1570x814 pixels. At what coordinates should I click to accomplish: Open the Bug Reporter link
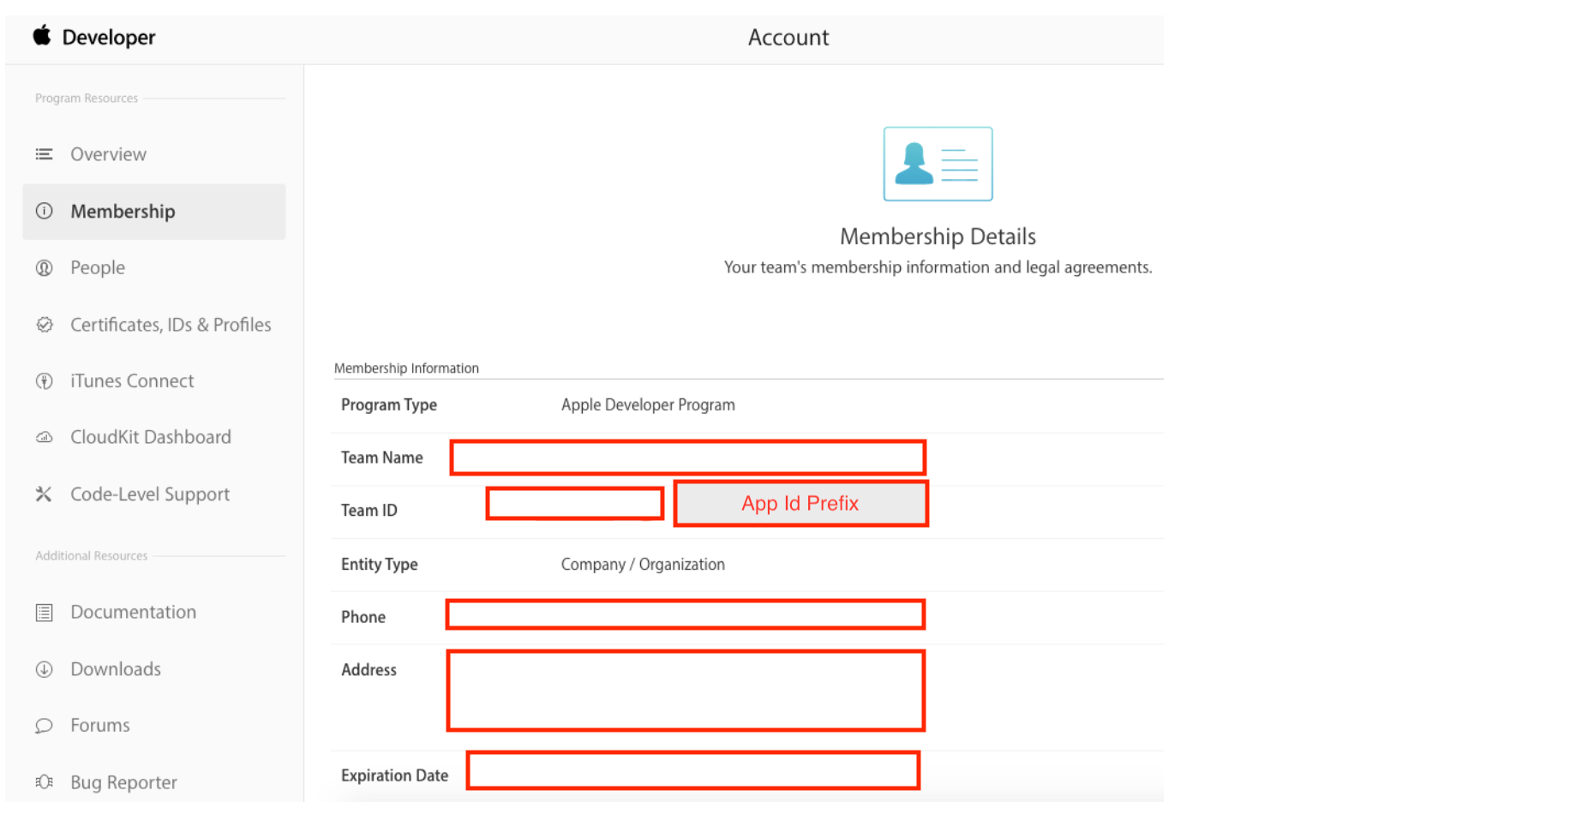[123, 782]
